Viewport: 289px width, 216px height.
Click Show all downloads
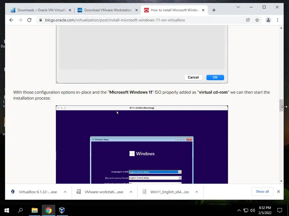pos(262,192)
